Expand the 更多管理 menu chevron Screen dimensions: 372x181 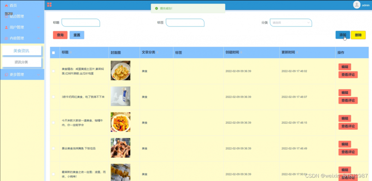click(38, 75)
